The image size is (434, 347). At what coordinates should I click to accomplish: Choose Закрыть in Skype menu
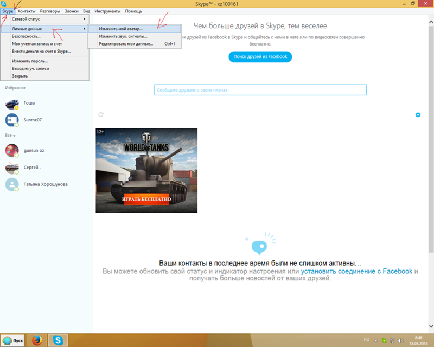pos(45,76)
